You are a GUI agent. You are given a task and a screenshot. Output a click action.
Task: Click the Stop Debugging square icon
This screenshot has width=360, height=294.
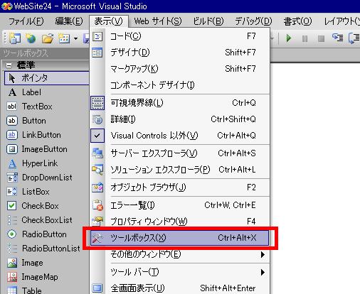pos(321,38)
